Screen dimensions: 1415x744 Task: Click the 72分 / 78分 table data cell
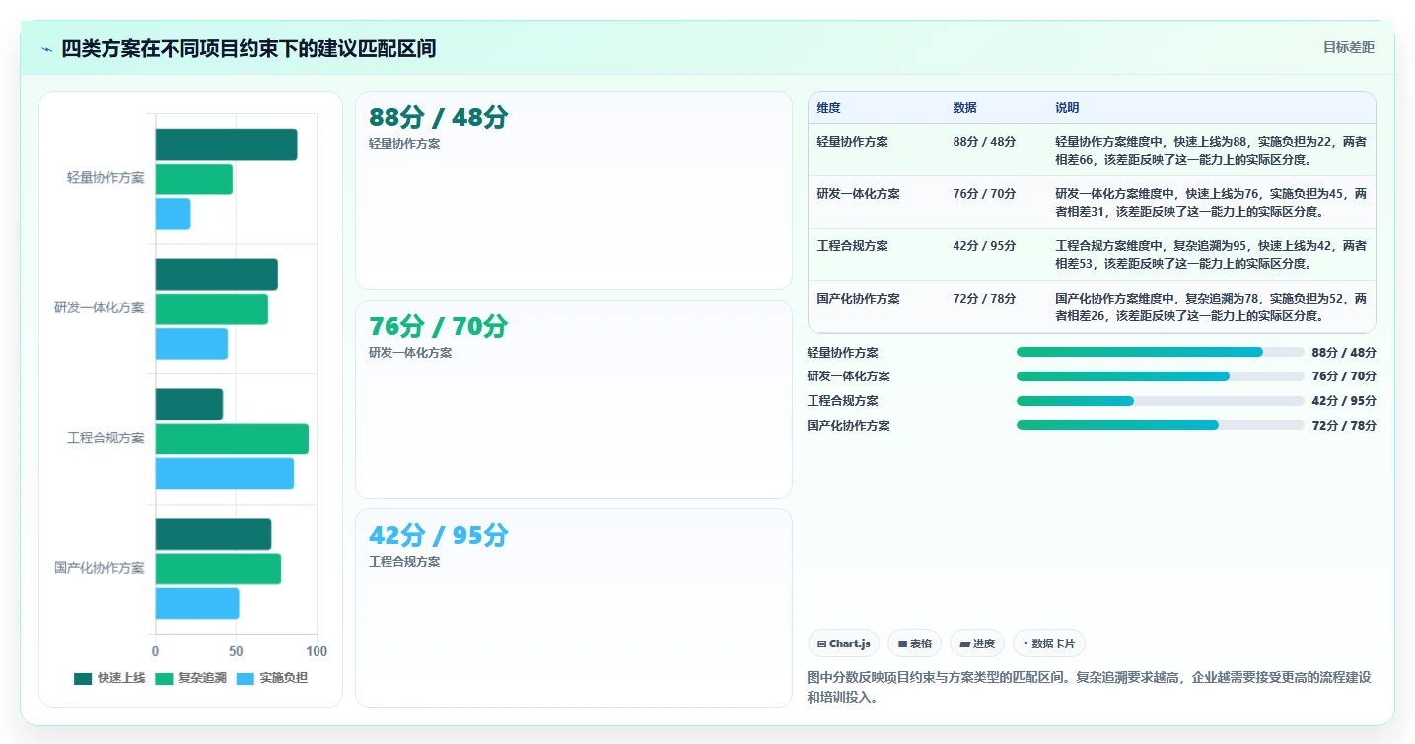point(984,299)
